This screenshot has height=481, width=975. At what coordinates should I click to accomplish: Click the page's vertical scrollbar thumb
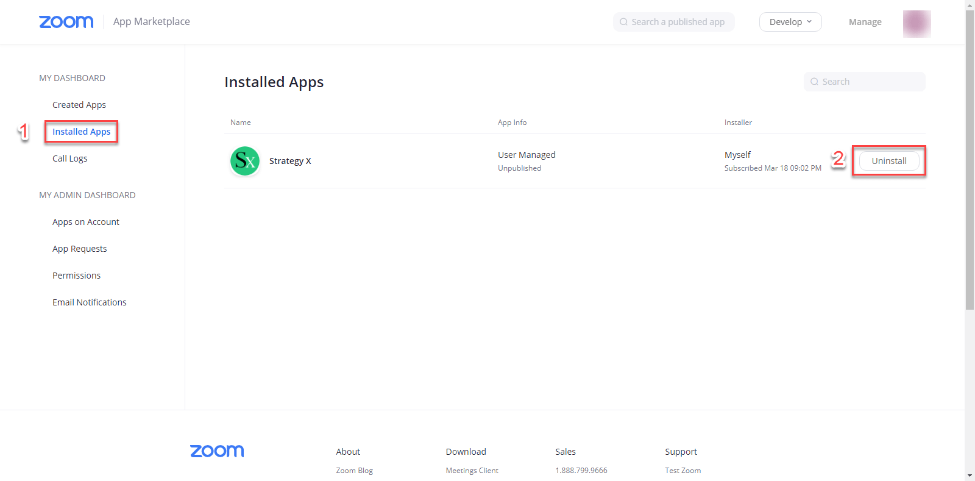click(970, 159)
